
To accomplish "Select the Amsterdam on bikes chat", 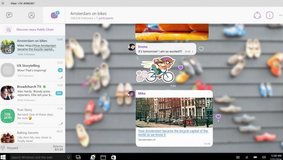I will [x=32, y=47].
